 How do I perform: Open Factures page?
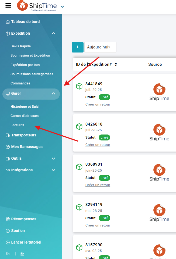point(17,125)
